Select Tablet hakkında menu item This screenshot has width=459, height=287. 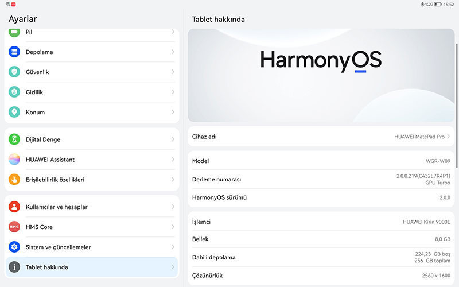click(92, 267)
